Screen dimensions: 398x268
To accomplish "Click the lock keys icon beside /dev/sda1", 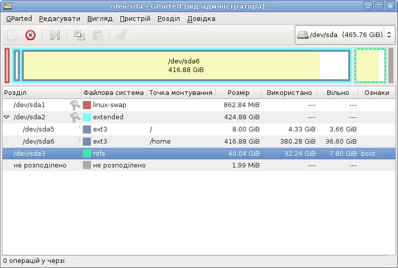I will click(75, 105).
